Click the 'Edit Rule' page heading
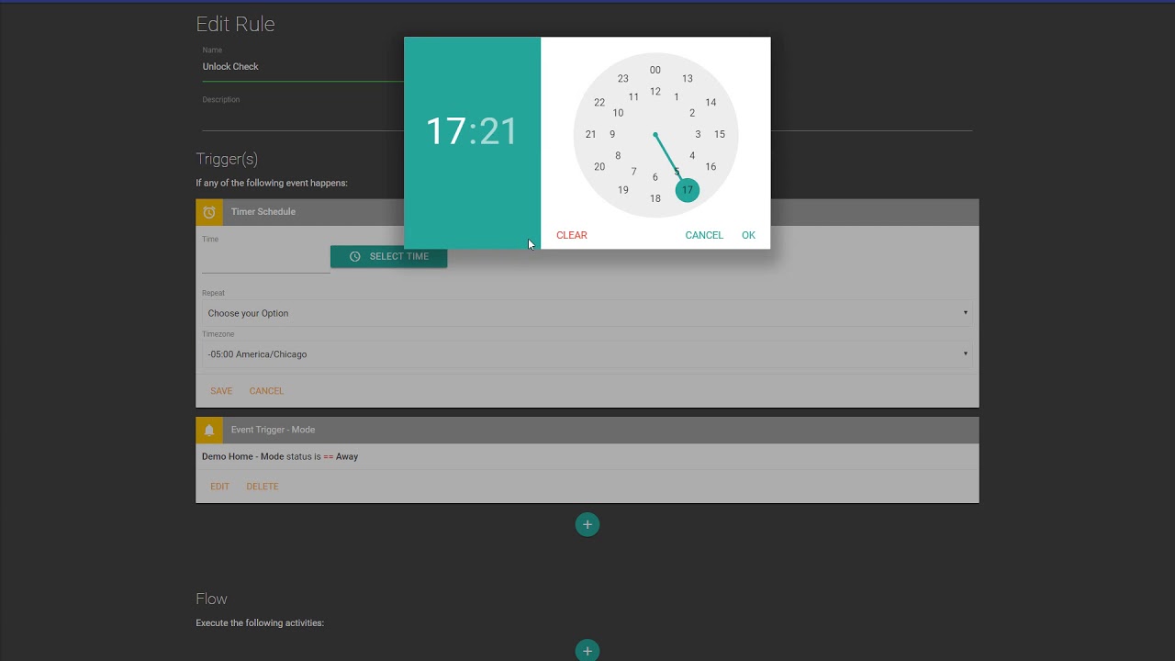1175x661 pixels. pyautogui.click(x=235, y=24)
